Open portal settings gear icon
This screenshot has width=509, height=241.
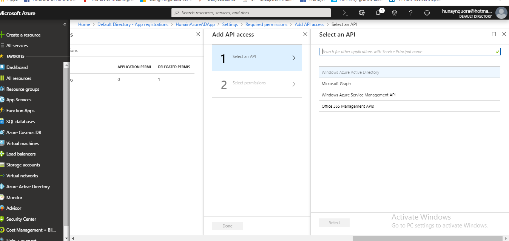pos(395,13)
